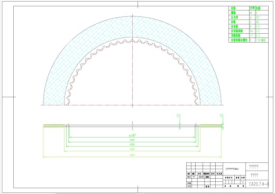275x194 pixels.
Task: Click the '????' title block text
Action: (254, 175)
